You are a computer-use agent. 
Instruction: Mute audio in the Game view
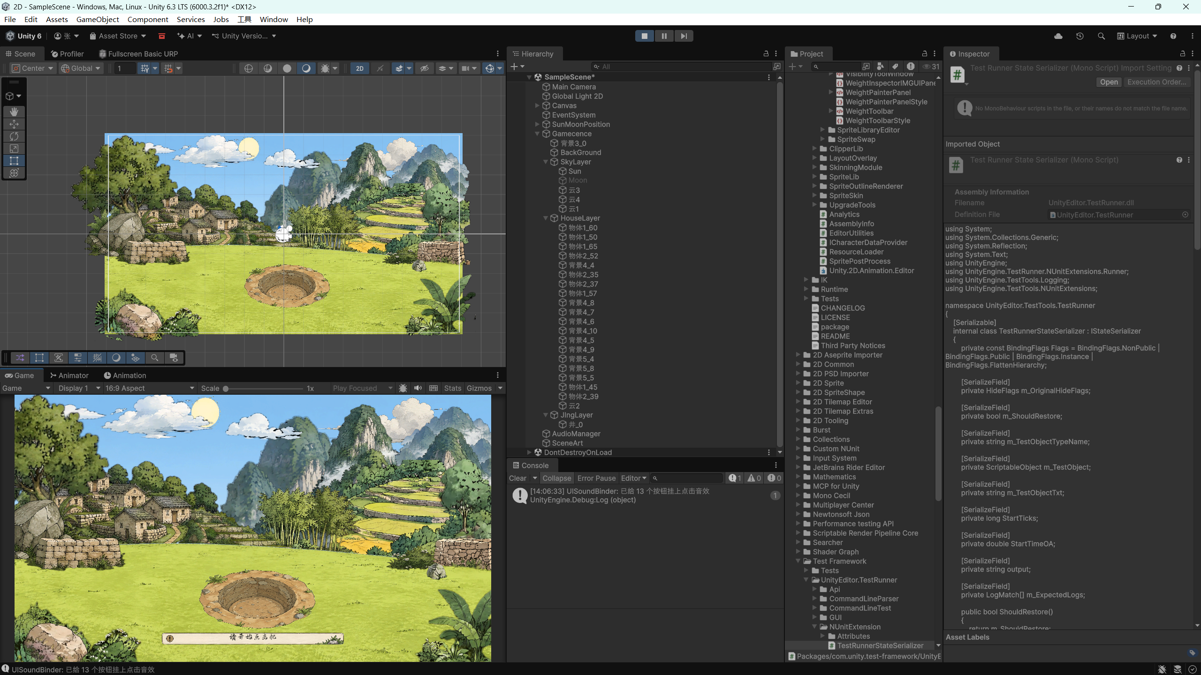[x=418, y=388]
